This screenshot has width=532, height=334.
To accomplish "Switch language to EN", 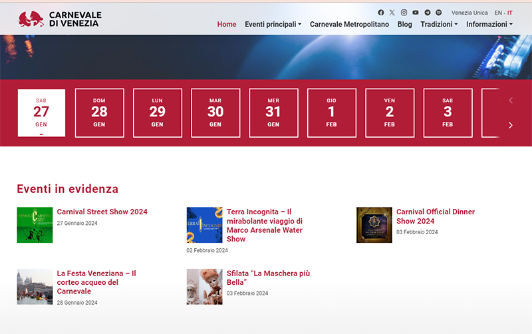I will 498,13.
